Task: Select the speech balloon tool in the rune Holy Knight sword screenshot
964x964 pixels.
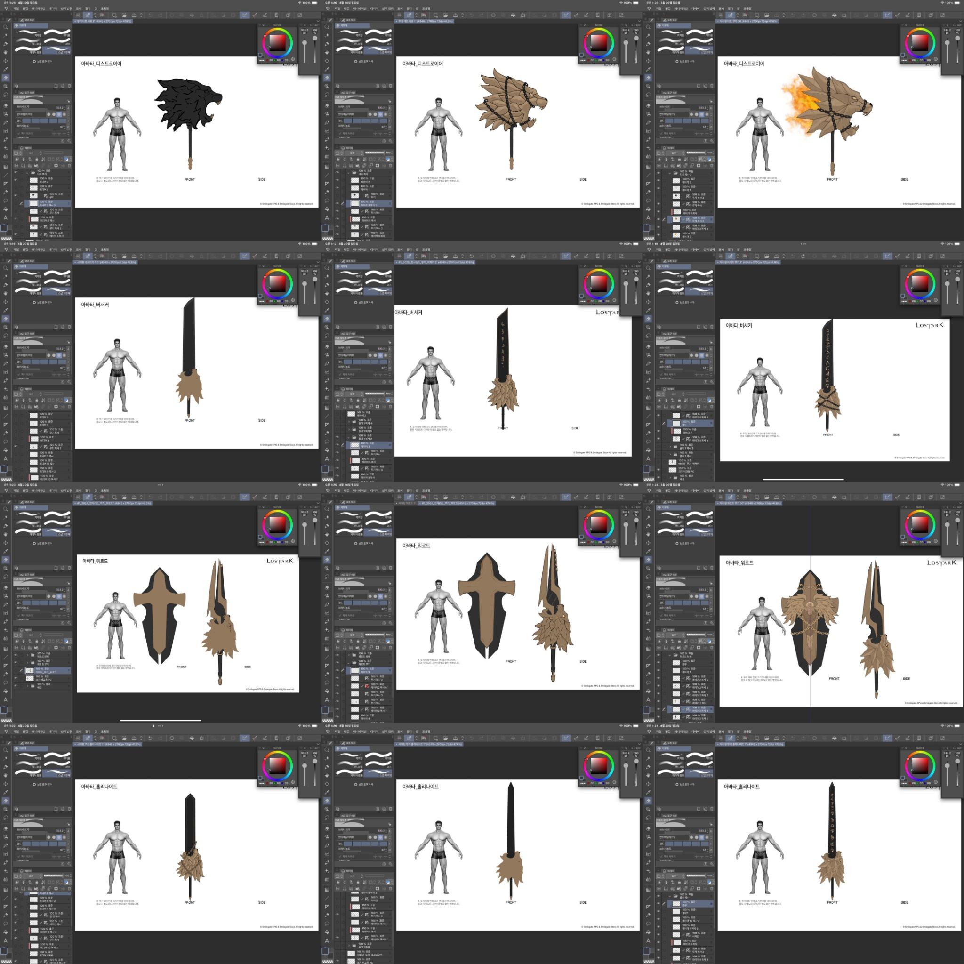Action: pos(648,924)
